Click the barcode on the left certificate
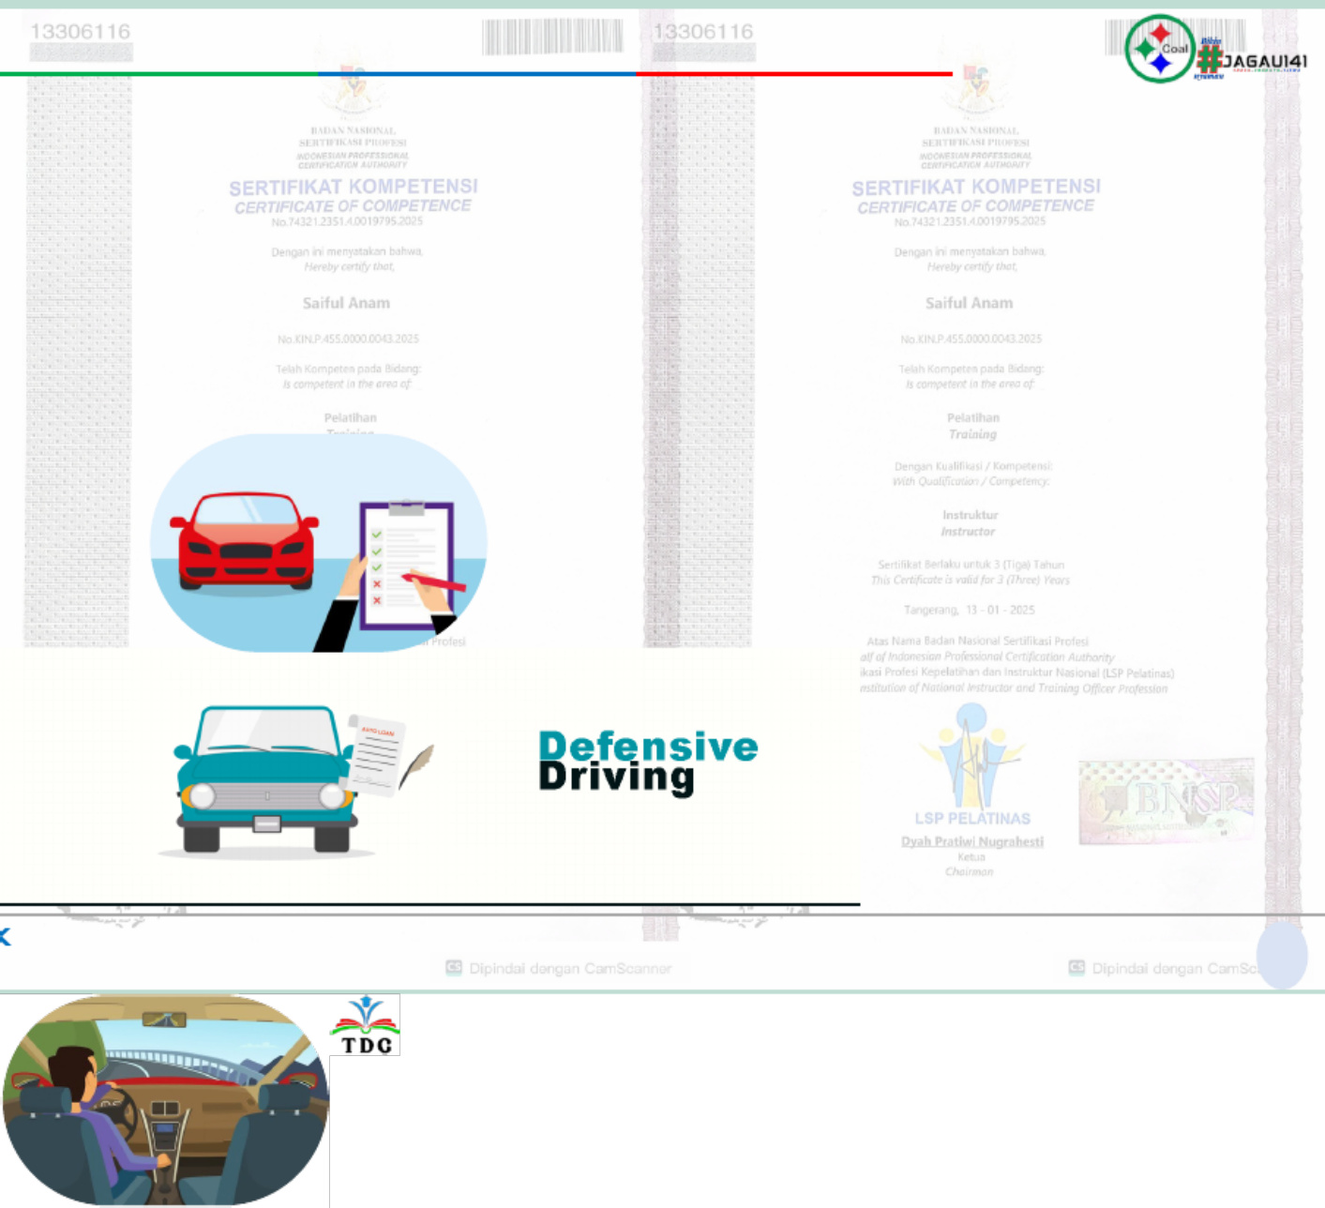1325x1208 pixels. (552, 37)
